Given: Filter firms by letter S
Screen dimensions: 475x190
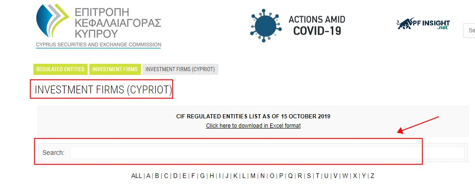Looking at the screenshot, I should pos(309,176).
